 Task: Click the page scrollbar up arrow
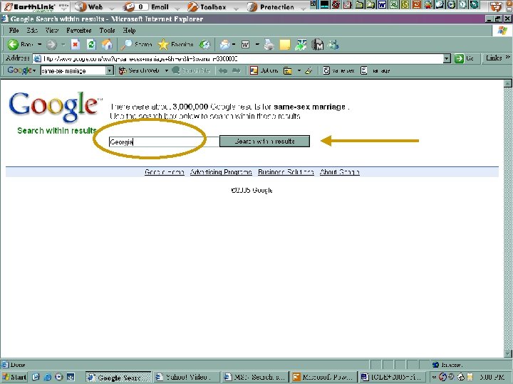point(508,84)
